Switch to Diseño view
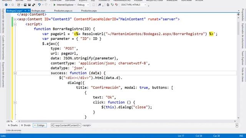 13,125
